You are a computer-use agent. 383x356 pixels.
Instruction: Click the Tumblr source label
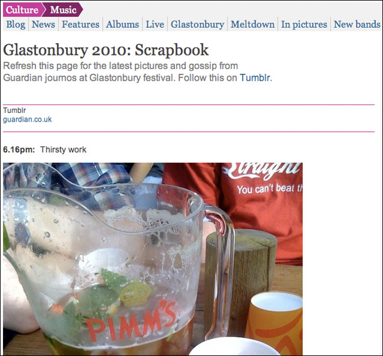click(14, 110)
